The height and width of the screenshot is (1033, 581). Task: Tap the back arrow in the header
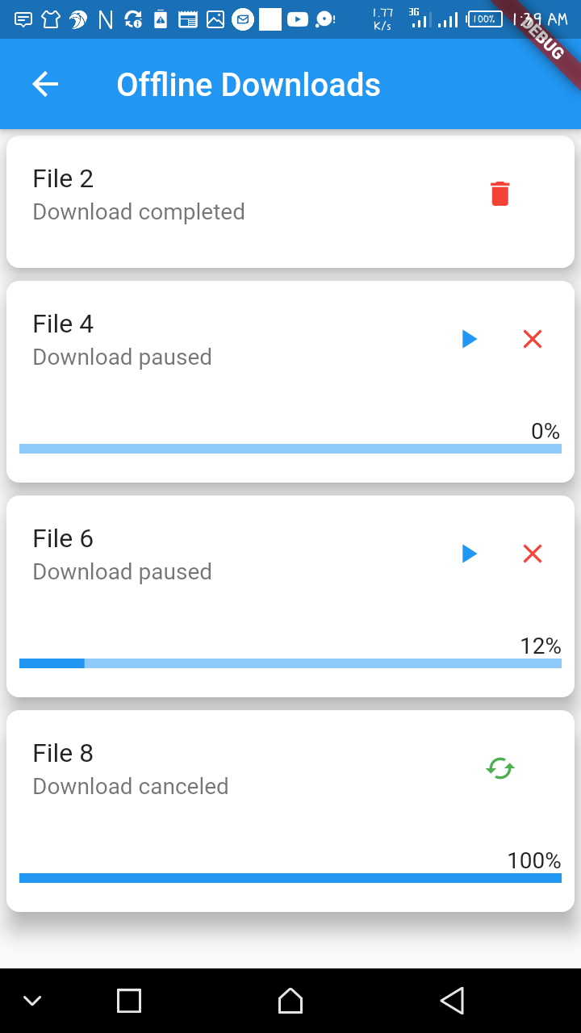pos(44,84)
